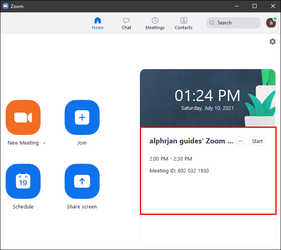Minimize the Zoom window
The height and width of the screenshot is (250, 281).
237,6
